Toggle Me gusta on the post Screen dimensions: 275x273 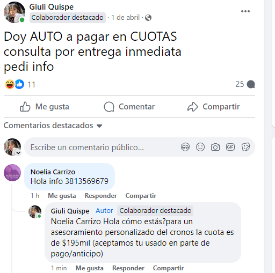(45, 107)
